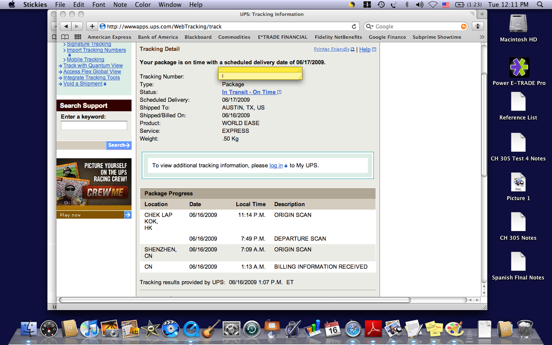Open the Help link in Tracking Detail

(365, 50)
